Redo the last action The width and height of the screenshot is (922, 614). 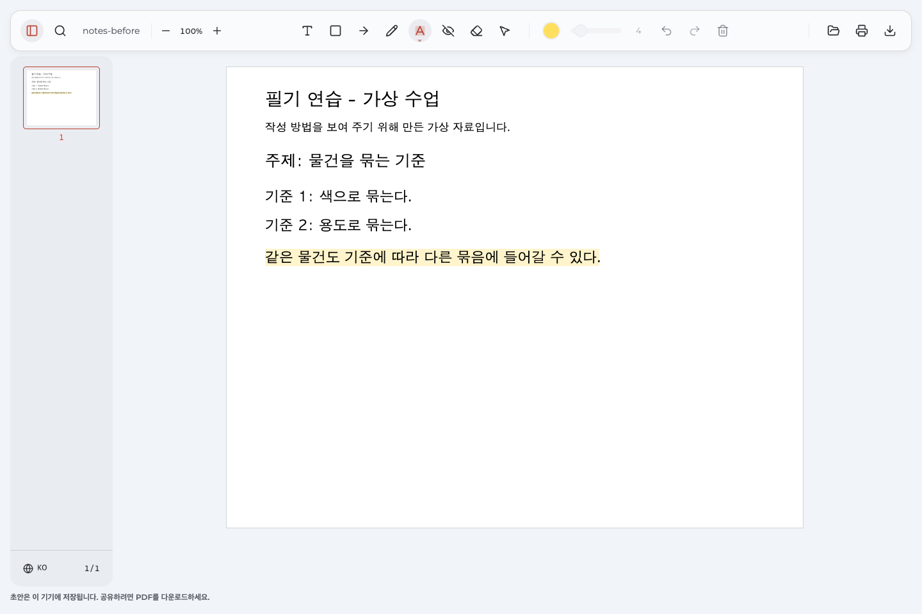tap(695, 31)
